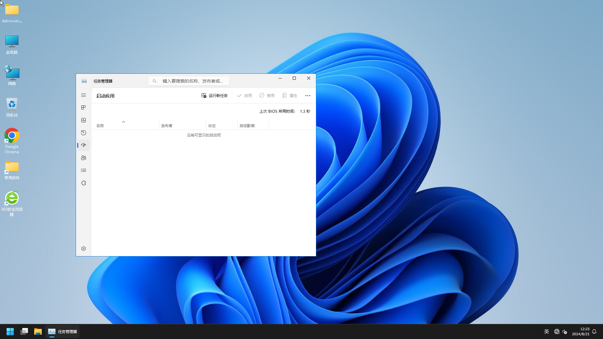The image size is (603, 339).
Task: Click the 用户 (Users) panel icon
Action: 83,158
